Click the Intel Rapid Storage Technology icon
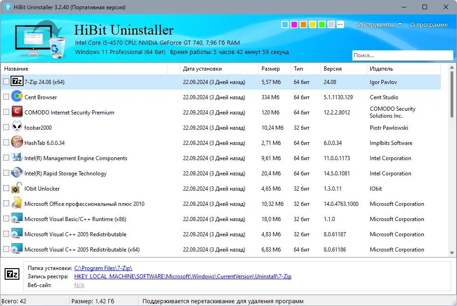The width and height of the screenshot is (457, 306). click(x=17, y=173)
